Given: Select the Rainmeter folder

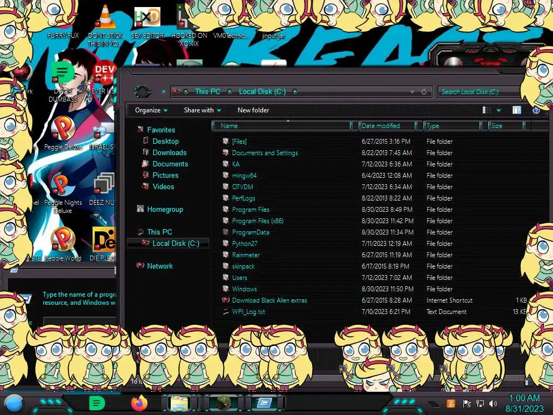Looking at the screenshot, I should coord(374,255).
